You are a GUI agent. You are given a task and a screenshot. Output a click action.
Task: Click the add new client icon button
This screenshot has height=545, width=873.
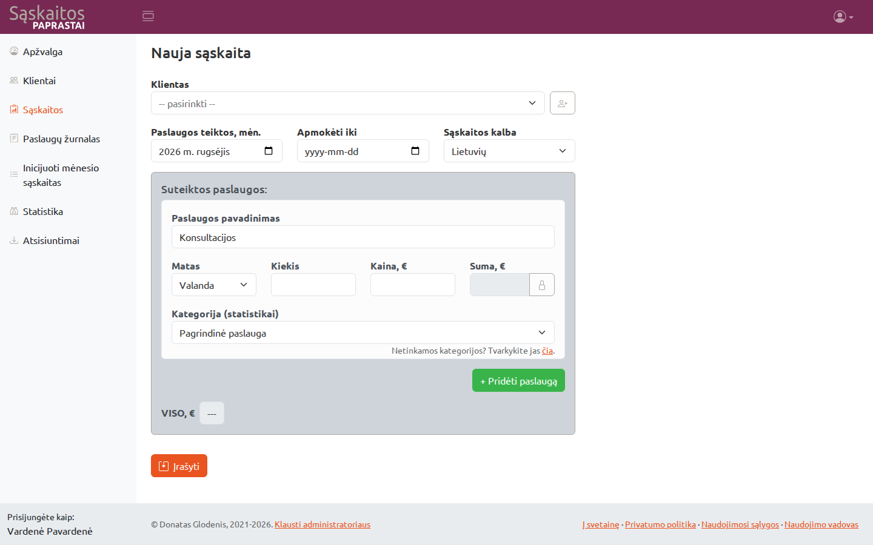(x=563, y=103)
